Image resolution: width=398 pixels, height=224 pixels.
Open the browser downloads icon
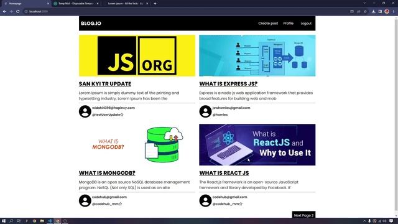pos(373,11)
